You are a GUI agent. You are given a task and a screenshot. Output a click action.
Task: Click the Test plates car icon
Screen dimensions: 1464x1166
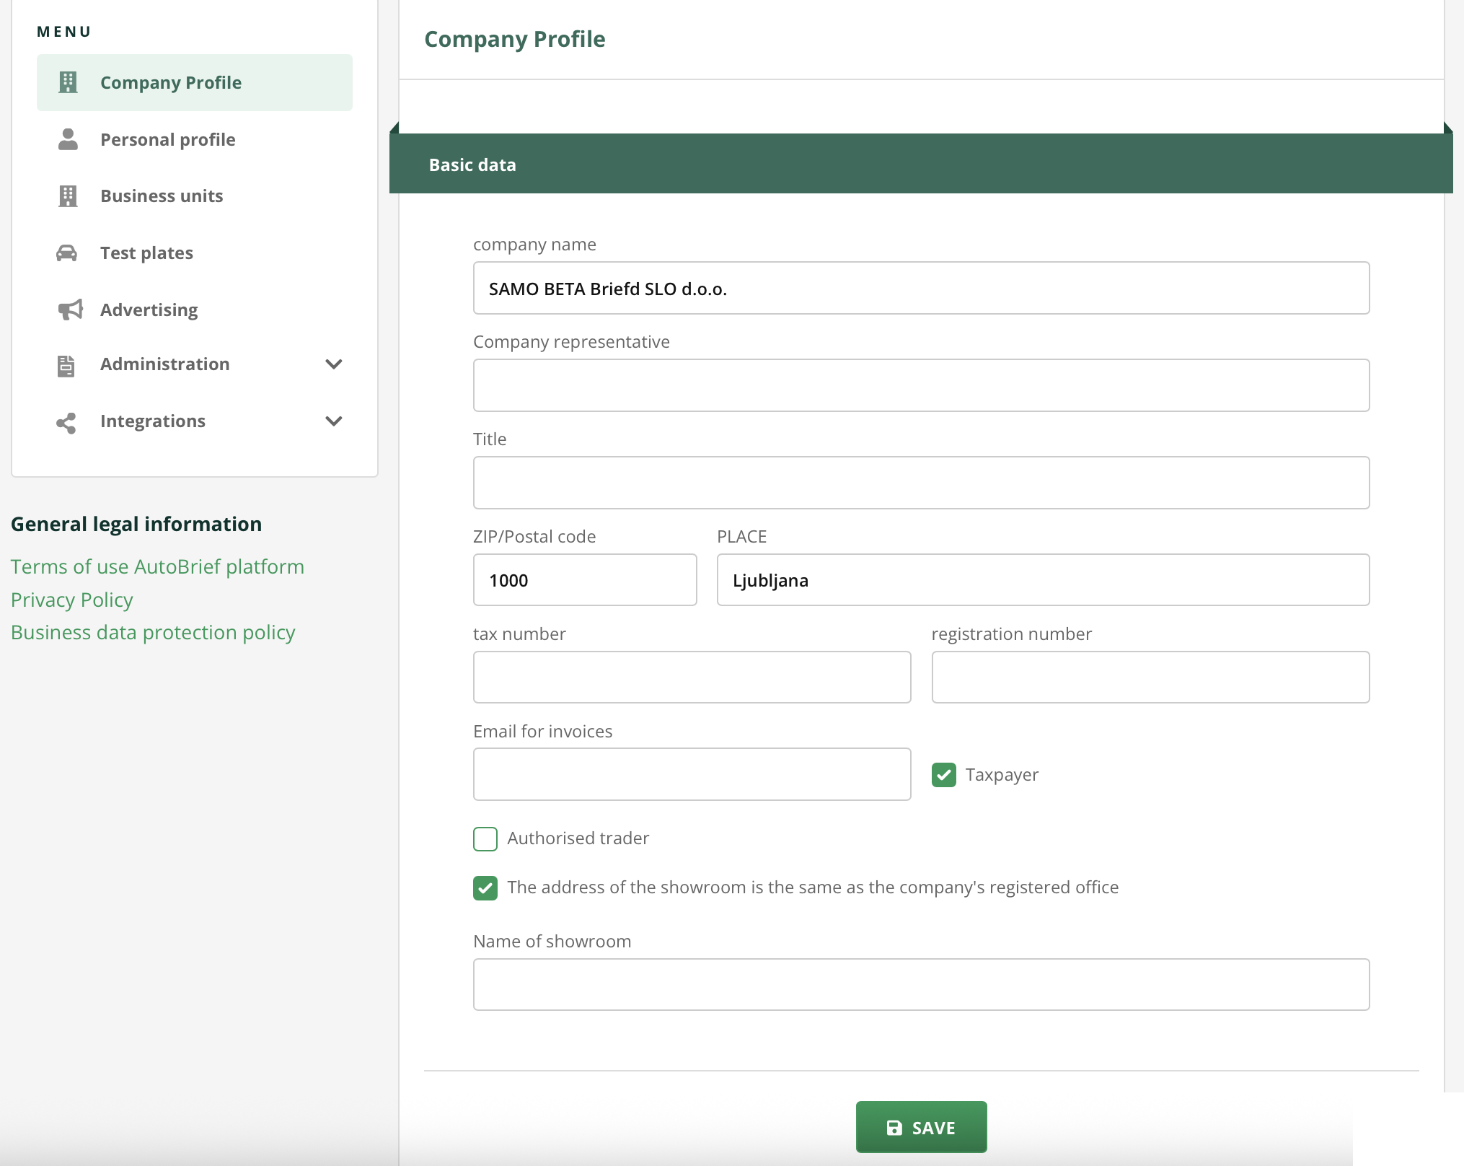67,253
